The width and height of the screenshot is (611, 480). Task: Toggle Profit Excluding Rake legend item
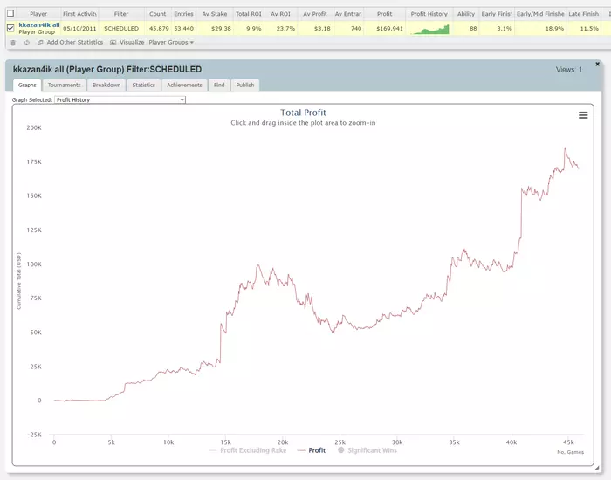(248, 450)
